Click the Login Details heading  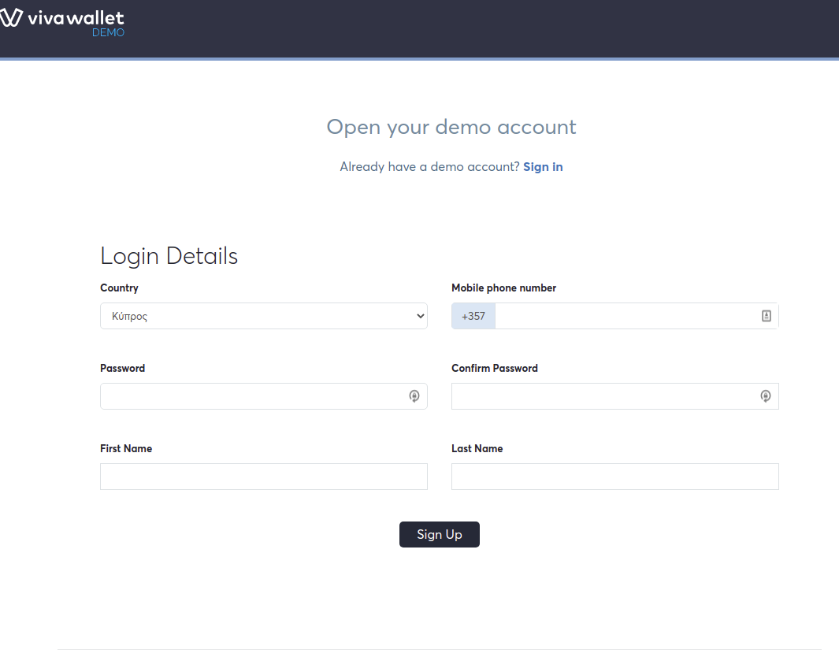click(x=169, y=256)
